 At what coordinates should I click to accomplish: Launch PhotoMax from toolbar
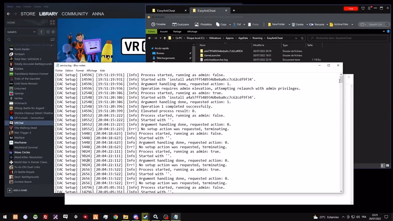[x=203, y=24]
